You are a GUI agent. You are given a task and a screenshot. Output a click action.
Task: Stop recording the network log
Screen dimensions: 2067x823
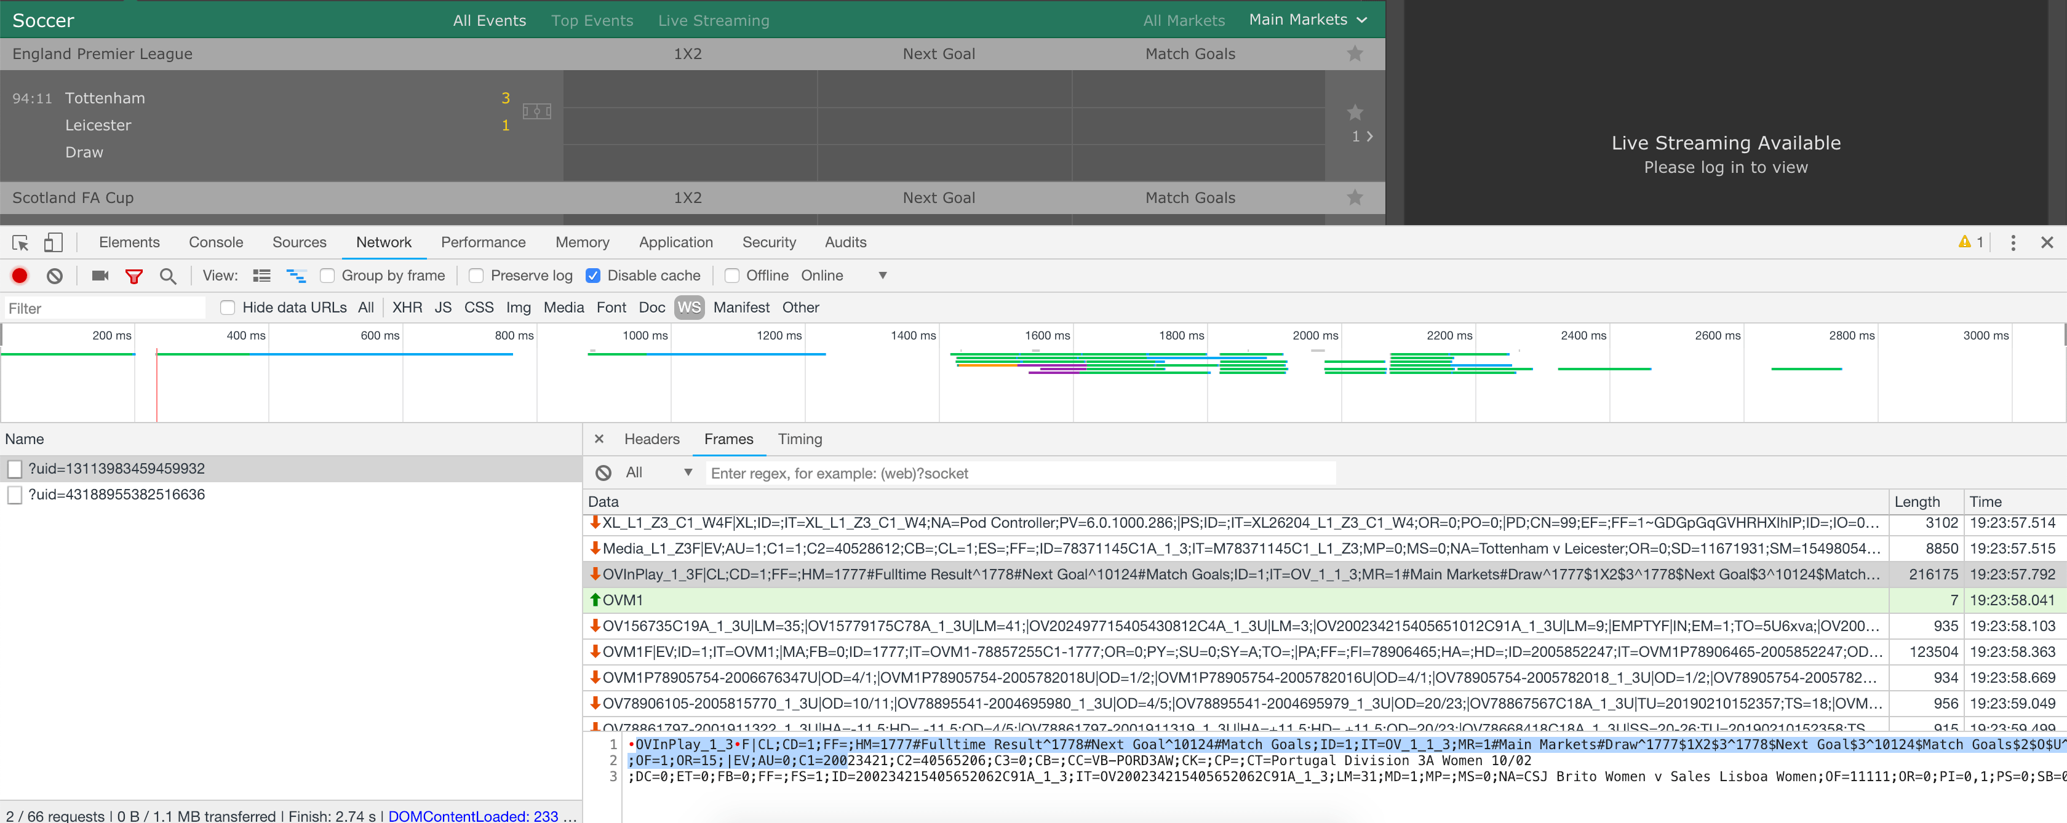pyautogui.click(x=20, y=276)
